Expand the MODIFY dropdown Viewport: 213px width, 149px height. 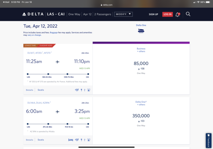(x=123, y=14)
